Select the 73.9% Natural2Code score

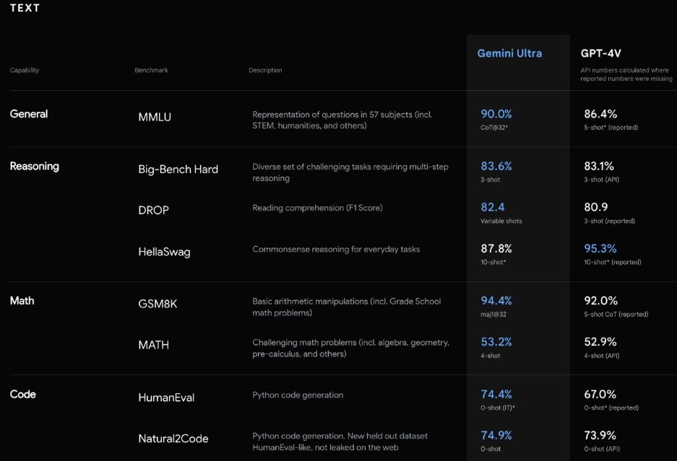[x=600, y=435]
